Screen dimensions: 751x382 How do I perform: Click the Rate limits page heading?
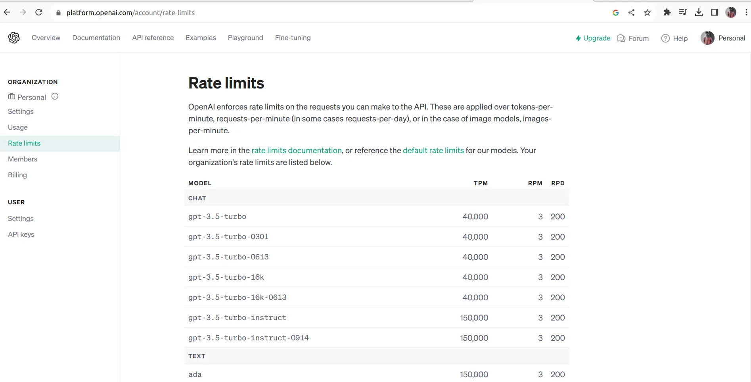pos(226,83)
